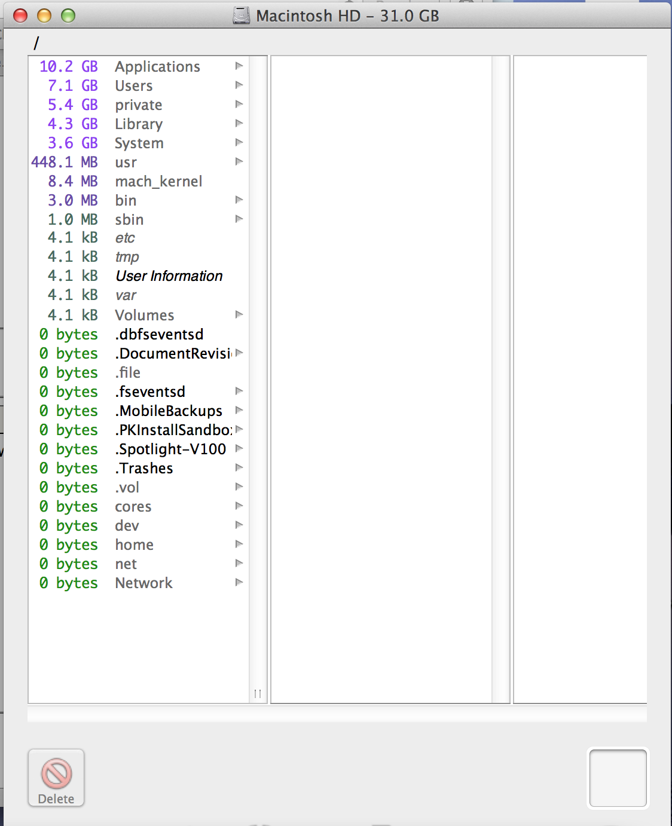Expand the Volumes folder arrow
The height and width of the screenshot is (826, 672).
(239, 314)
